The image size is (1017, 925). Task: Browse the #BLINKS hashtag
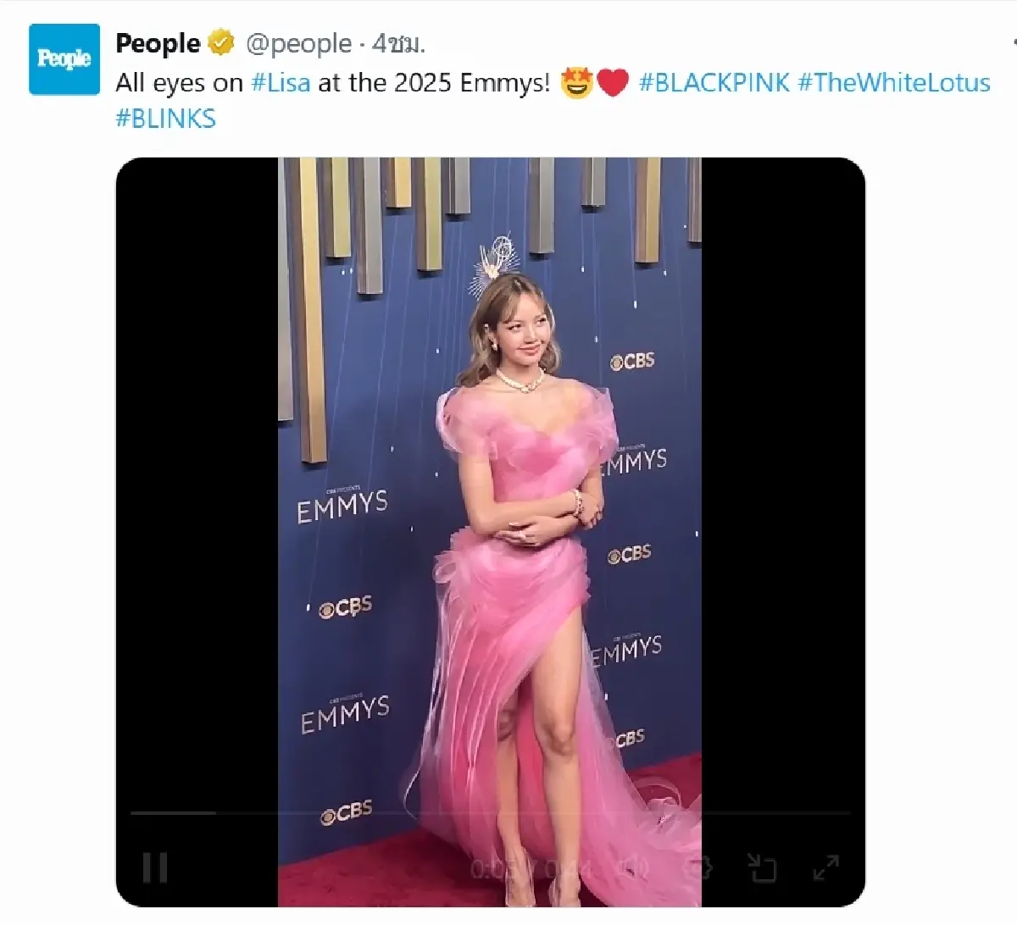166,119
